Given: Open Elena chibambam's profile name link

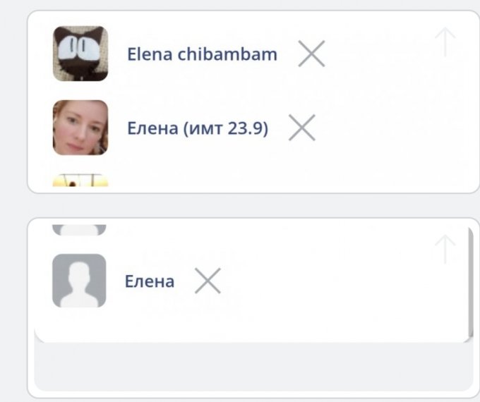Looking at the screenshot, I should pyautogui.click(x=202, y=54).
